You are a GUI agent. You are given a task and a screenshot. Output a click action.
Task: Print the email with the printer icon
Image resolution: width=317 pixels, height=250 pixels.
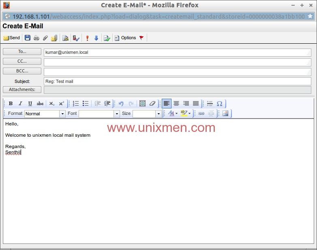[x=36, y=38]
